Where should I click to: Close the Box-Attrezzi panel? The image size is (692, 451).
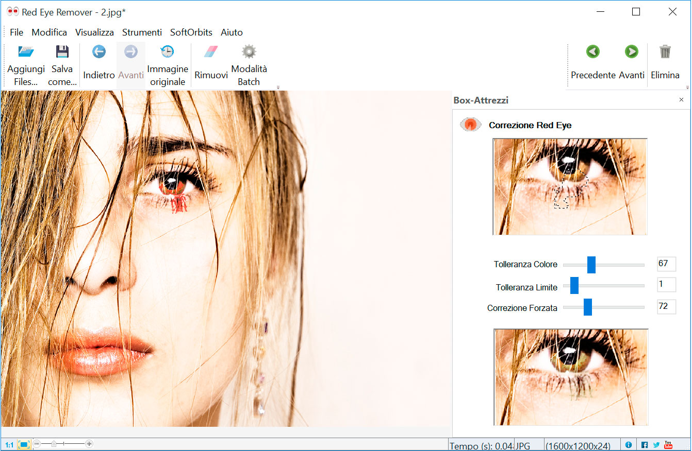point(681,100)
